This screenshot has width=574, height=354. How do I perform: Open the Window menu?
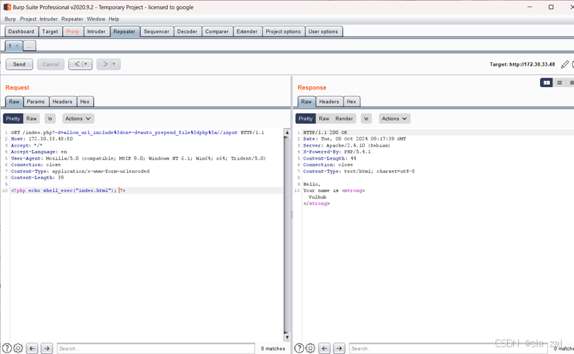(96, 19)
